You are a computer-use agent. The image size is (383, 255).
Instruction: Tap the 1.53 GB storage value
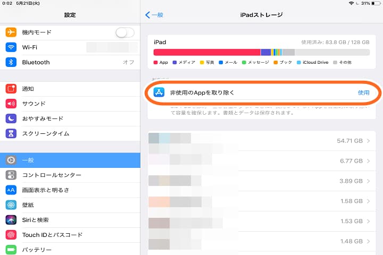coord(352,221)
